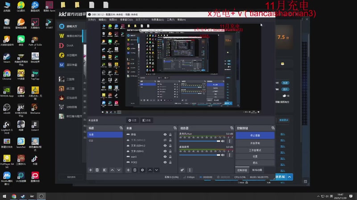Add a new source with plus icon
The height and width of the screenshot is (200, 357).
click(128, 170)
